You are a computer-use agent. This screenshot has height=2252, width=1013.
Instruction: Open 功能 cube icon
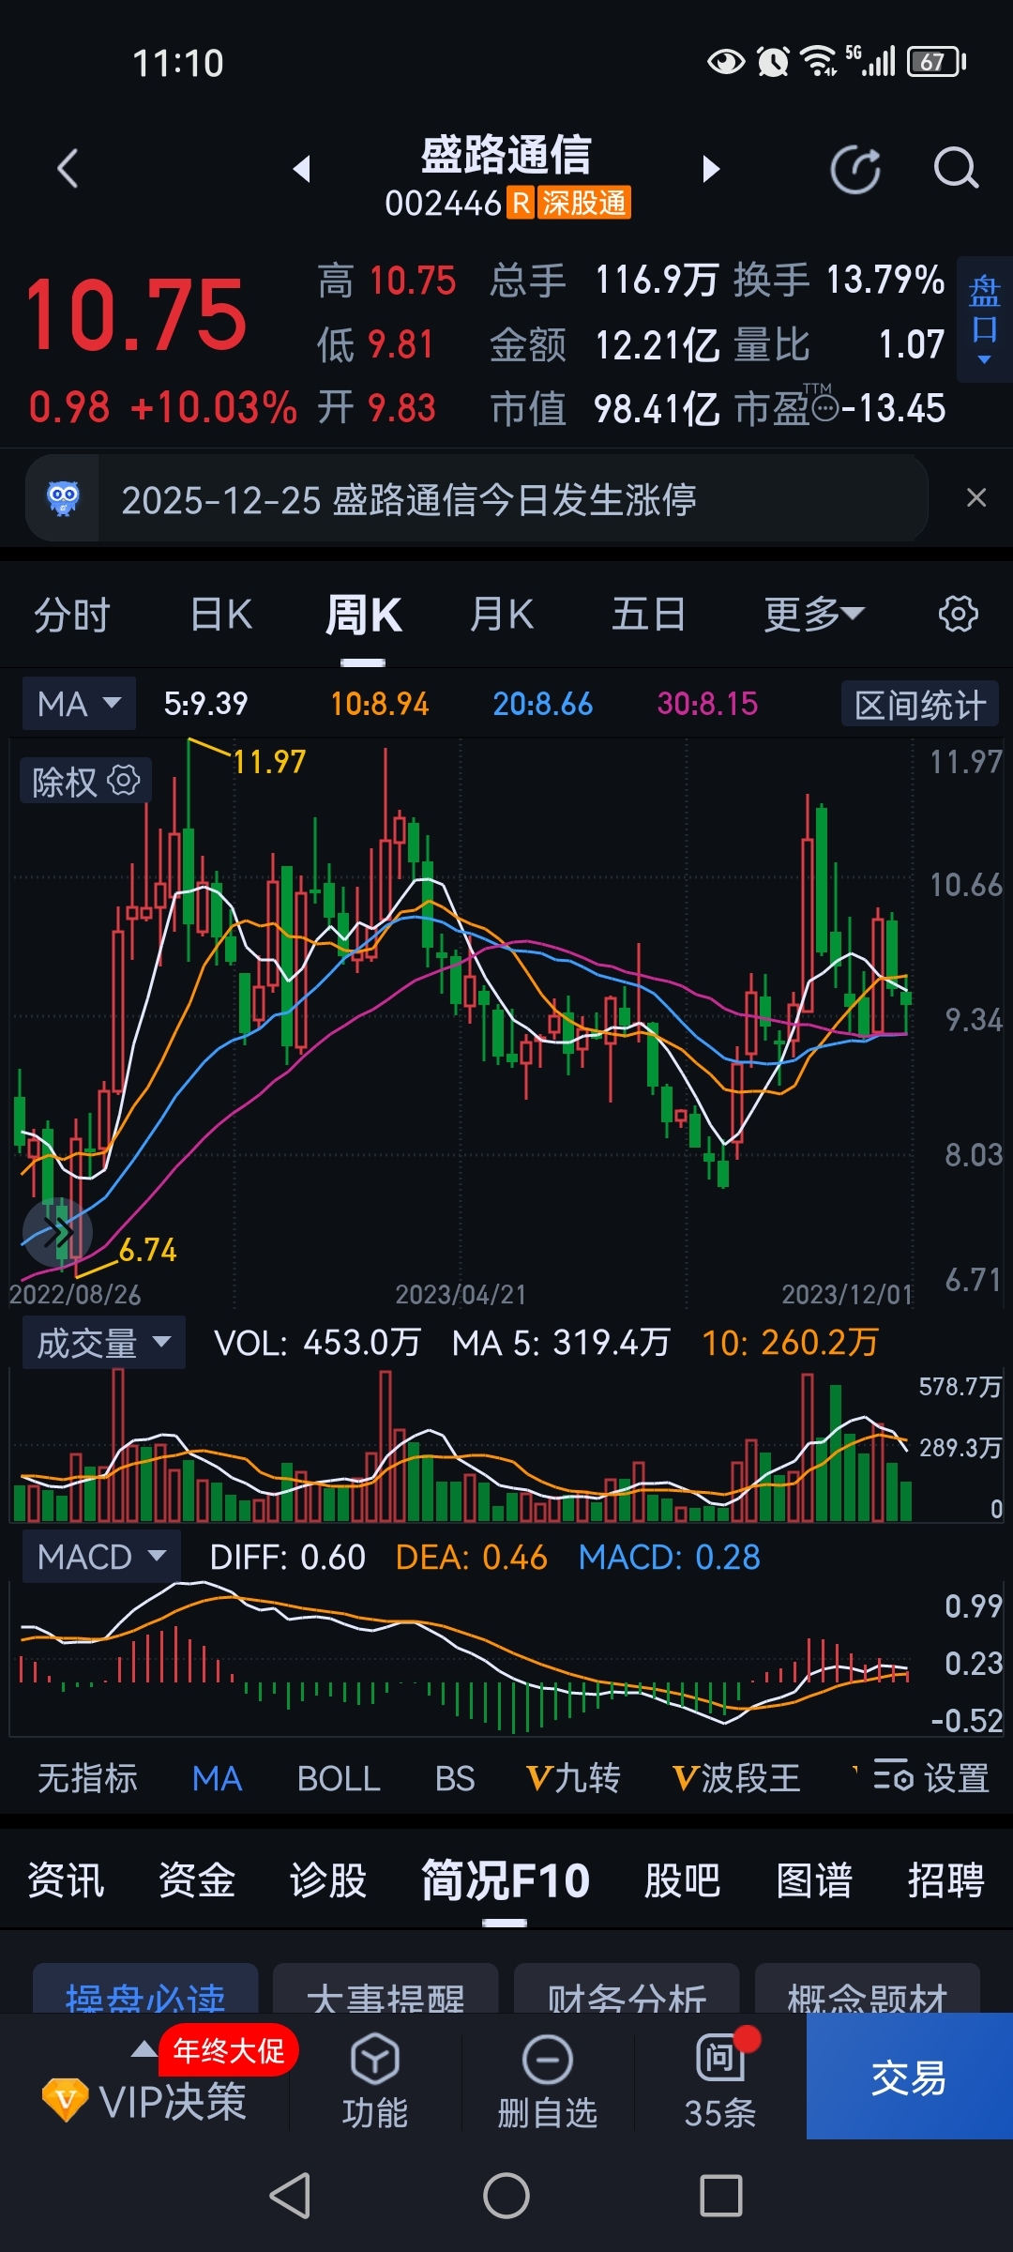pyautogui.click(x=375, y=2060)
